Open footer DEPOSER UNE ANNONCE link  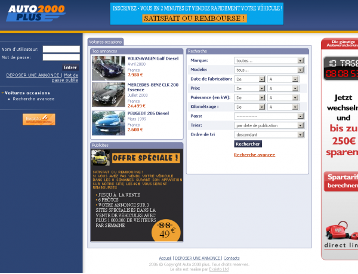point(197,258)
